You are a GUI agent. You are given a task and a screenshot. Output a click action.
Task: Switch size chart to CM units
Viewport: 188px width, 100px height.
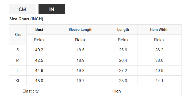22,9
